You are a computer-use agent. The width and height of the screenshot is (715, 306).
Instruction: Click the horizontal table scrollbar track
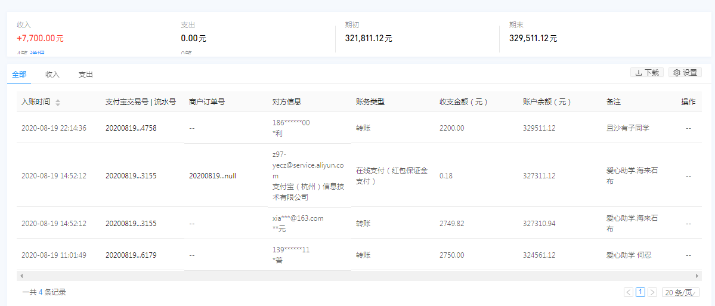point(358,276)
